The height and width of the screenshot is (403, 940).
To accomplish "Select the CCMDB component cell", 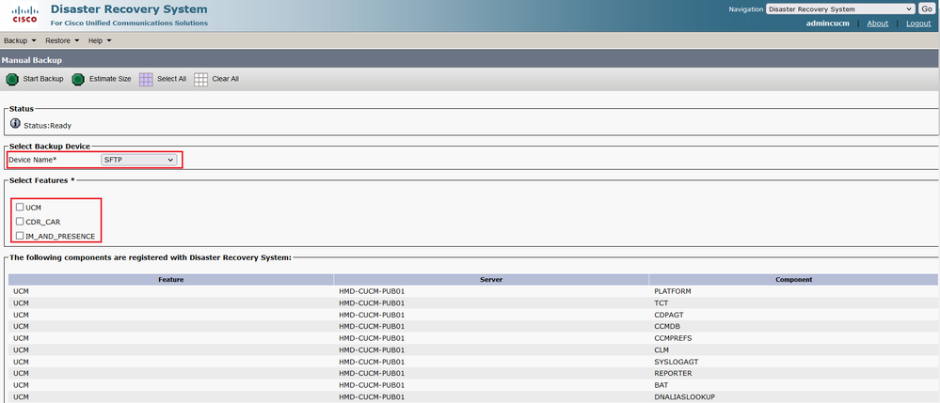I will coord(666,326).
